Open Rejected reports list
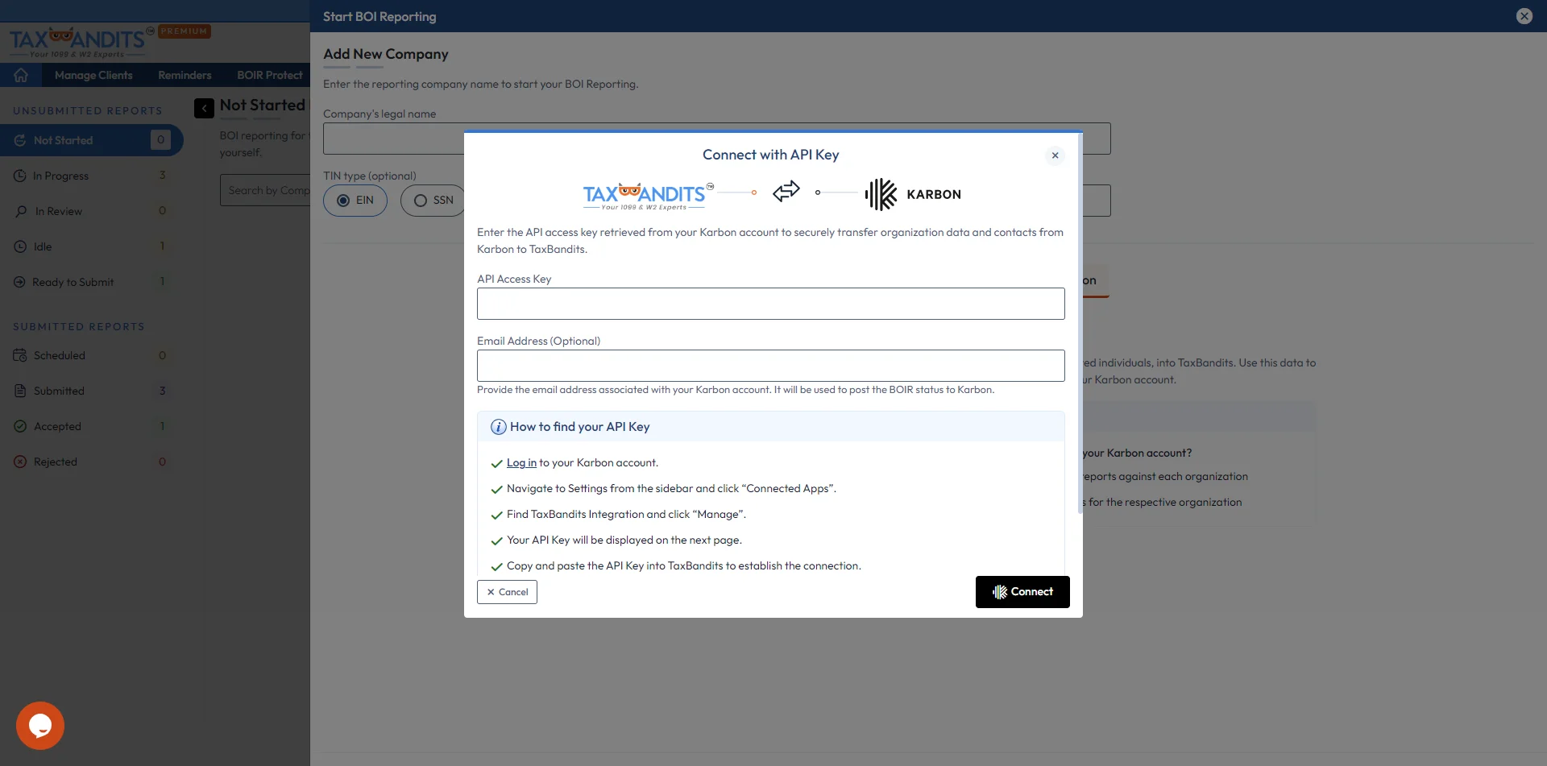 (91, 462)
